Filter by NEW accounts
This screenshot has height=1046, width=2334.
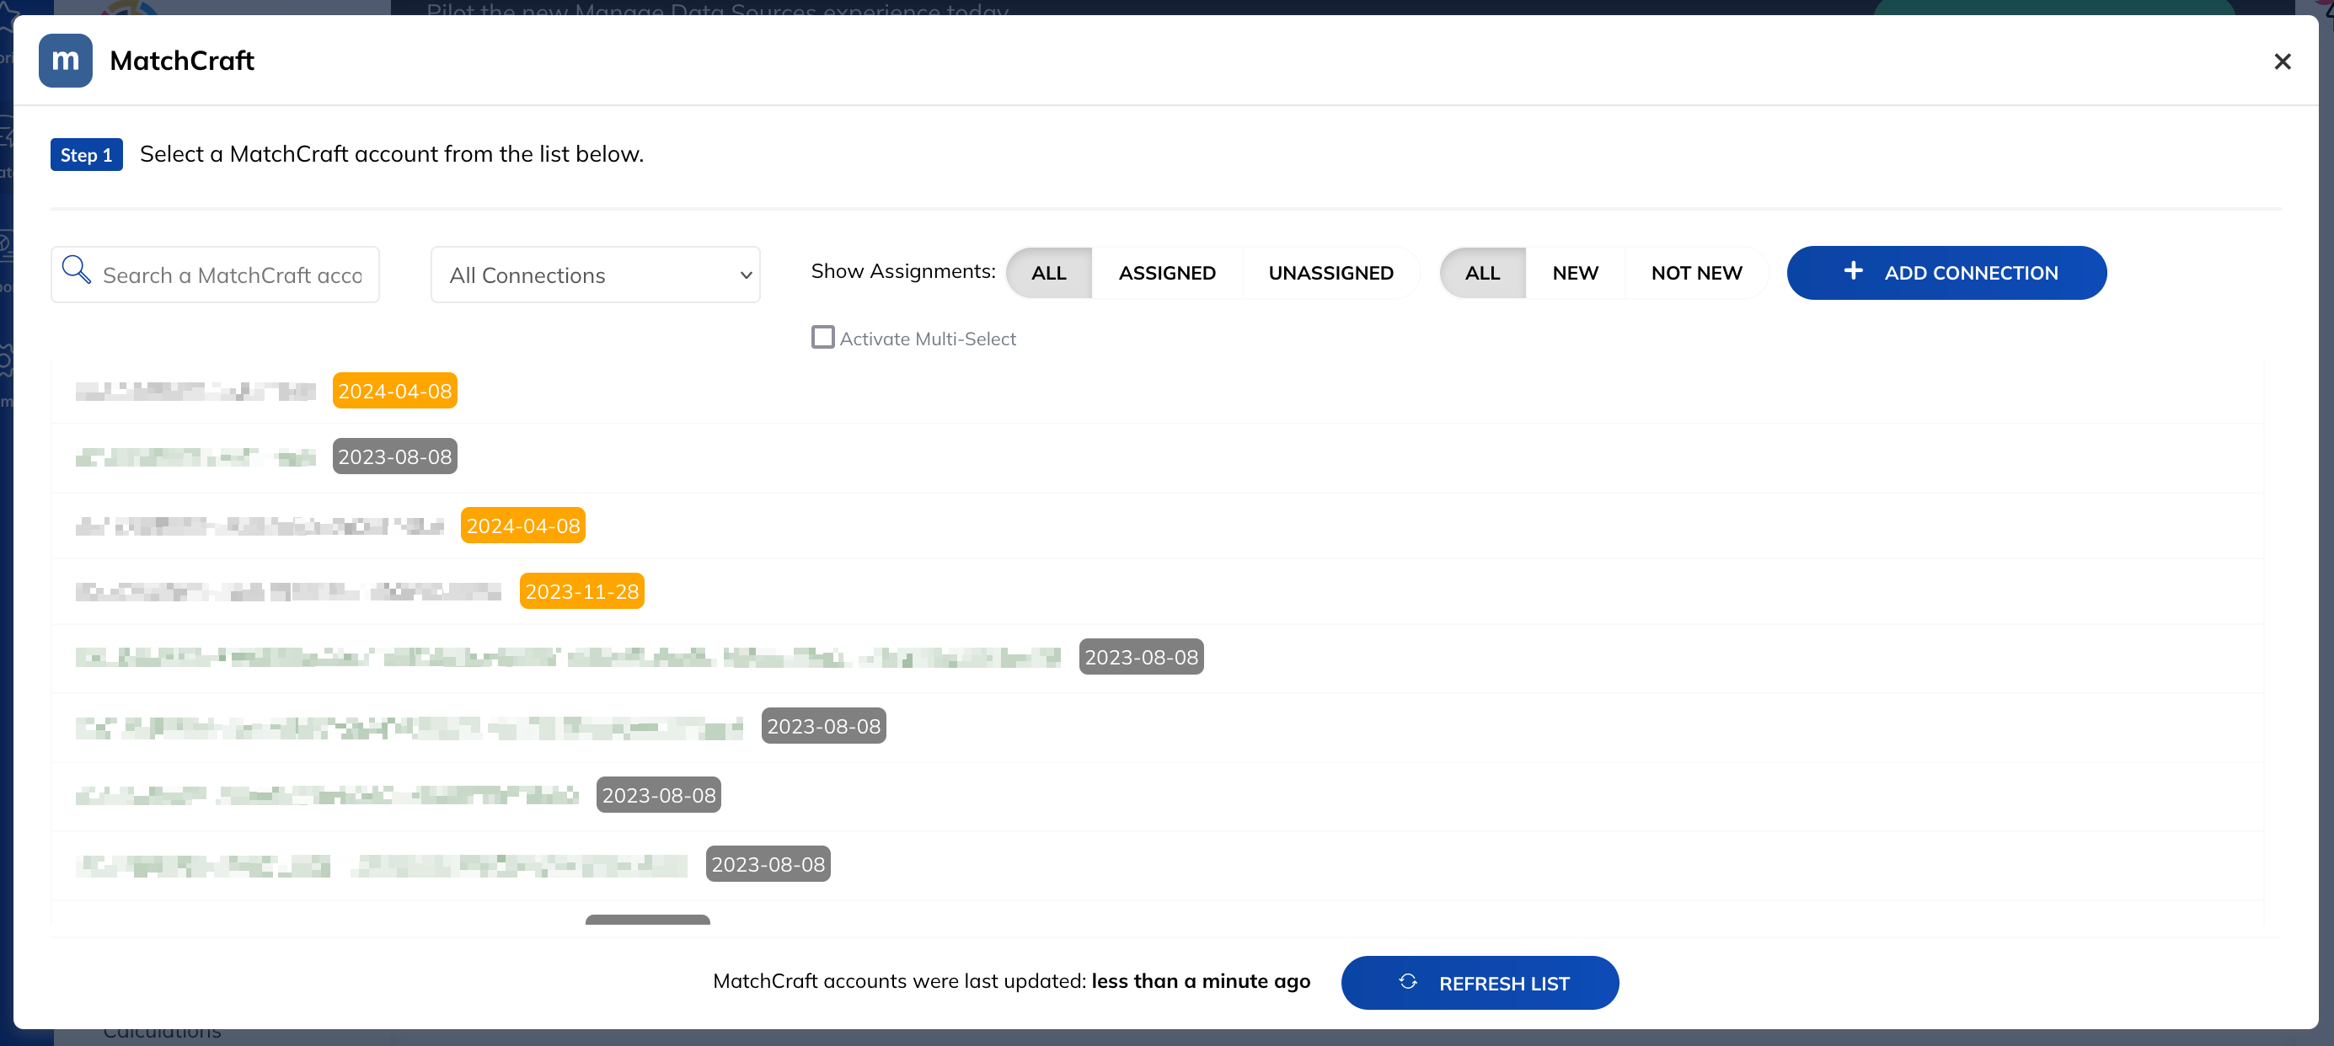tap(1575, 273)
